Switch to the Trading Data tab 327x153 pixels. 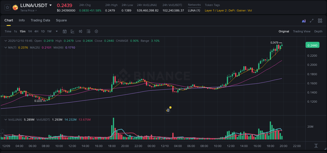[x=40, y=20]
